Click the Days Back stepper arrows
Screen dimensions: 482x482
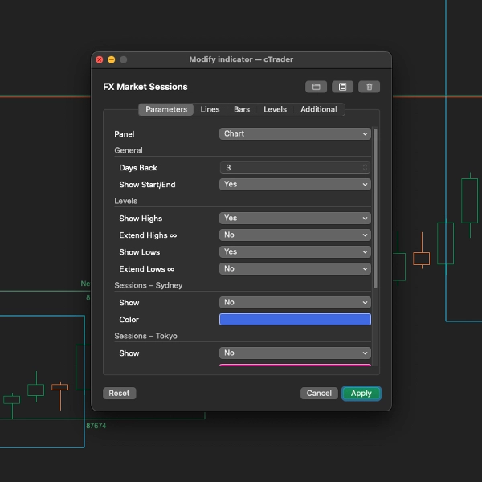click(365, 168)
